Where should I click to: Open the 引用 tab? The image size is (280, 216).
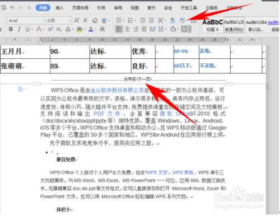point(101,8)
